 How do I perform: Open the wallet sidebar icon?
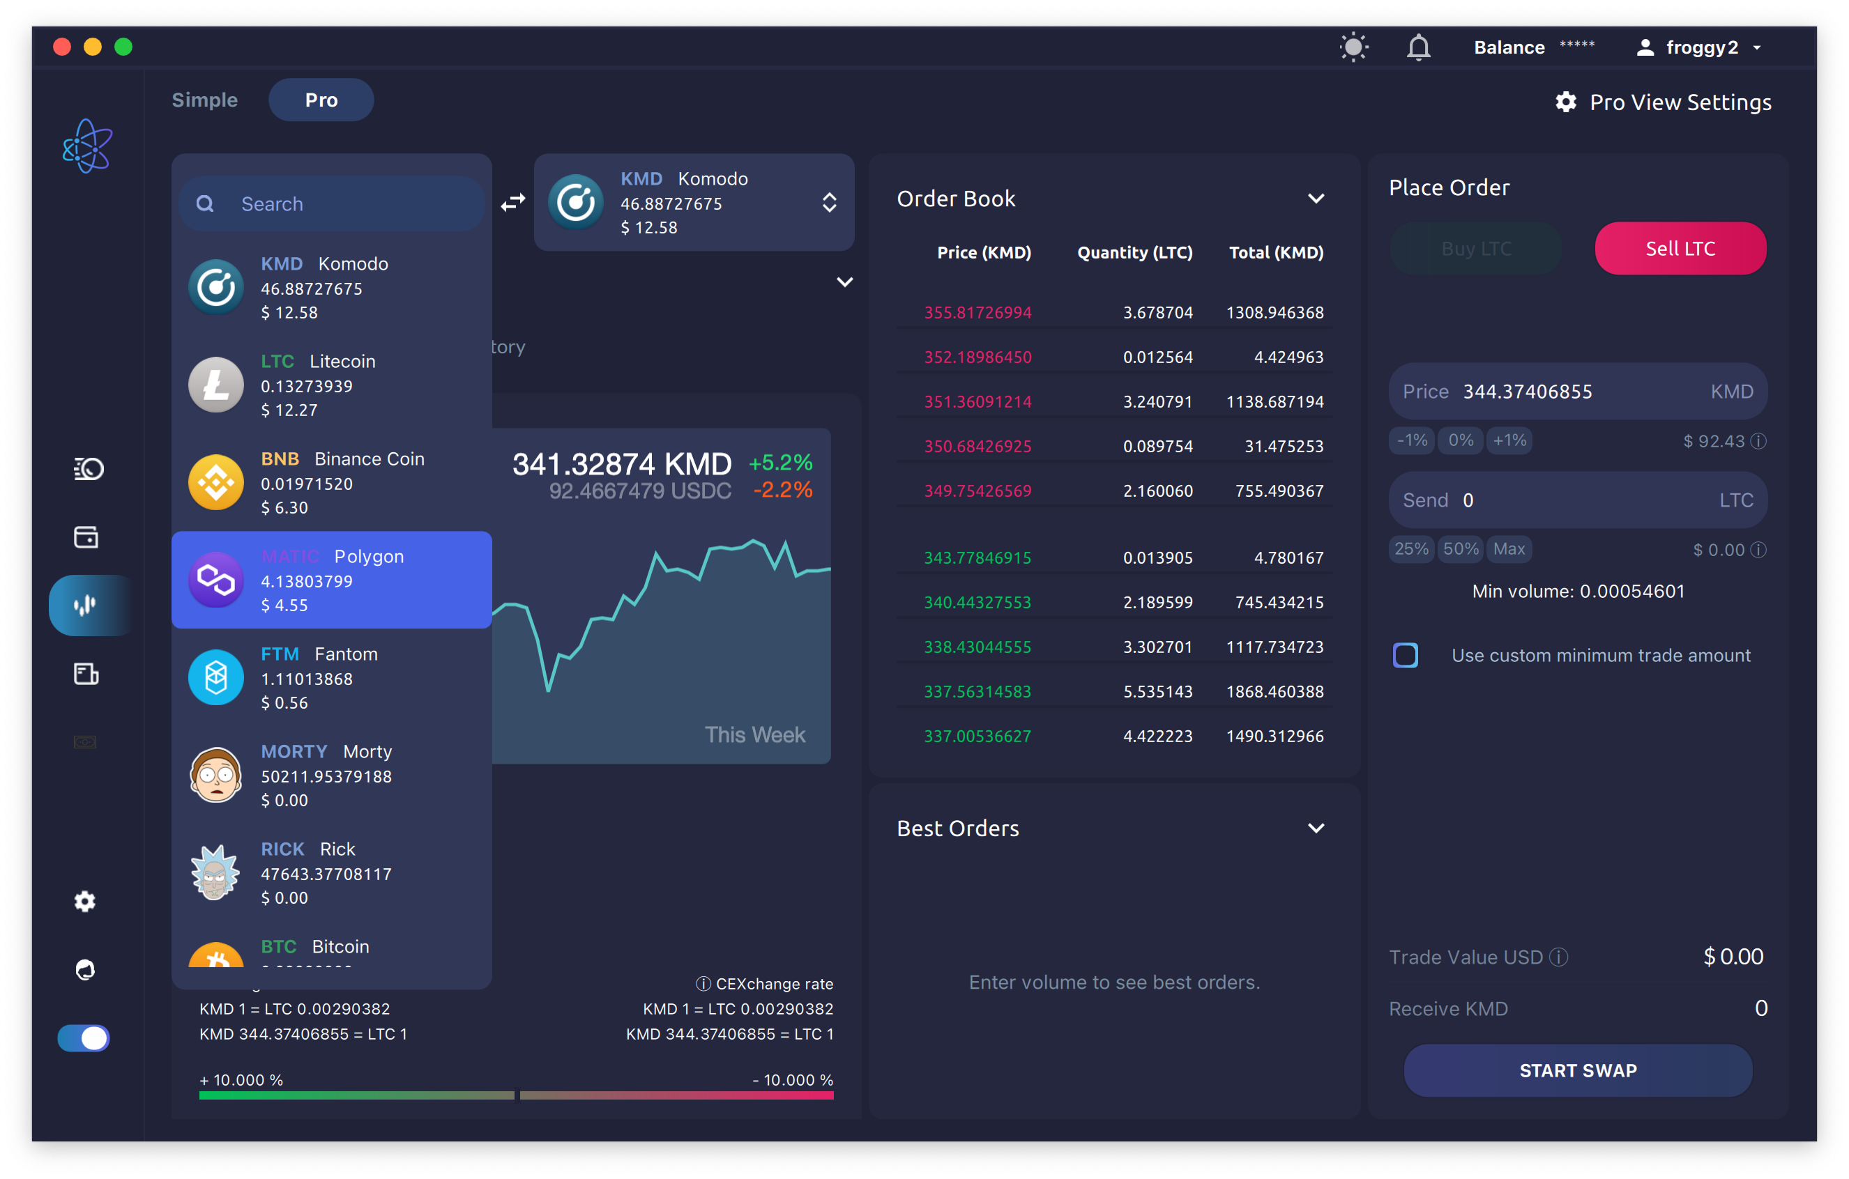tap(86, 537)
